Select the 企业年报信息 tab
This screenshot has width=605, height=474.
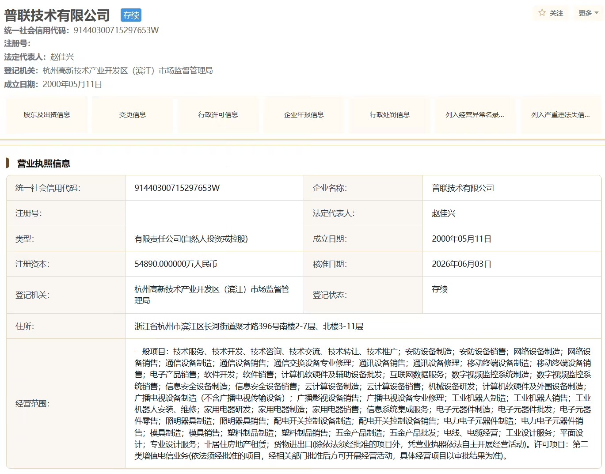tap(304, 115)
